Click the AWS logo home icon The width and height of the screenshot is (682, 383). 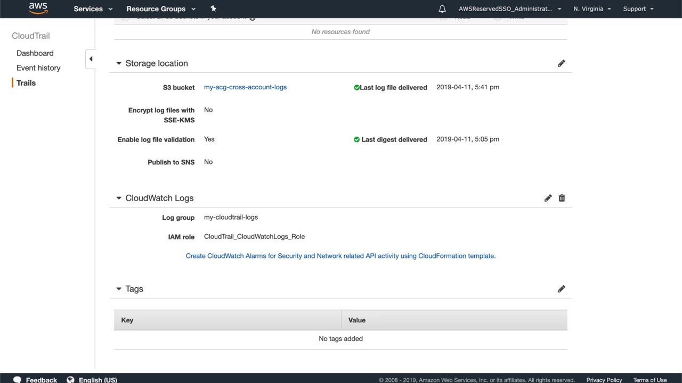(38, 8)
